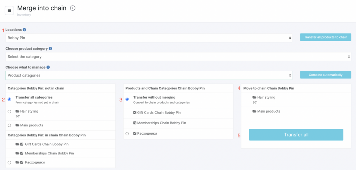Select Transfer all categories radio button
The image size is (356, 170).
click(x=9, y=99)
